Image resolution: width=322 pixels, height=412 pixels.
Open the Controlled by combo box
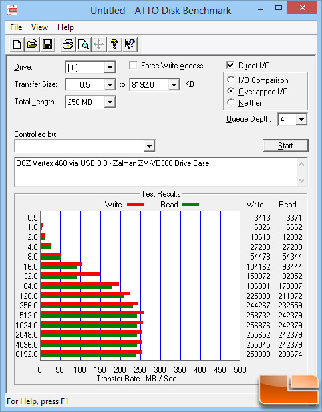[x=85, y=146]
